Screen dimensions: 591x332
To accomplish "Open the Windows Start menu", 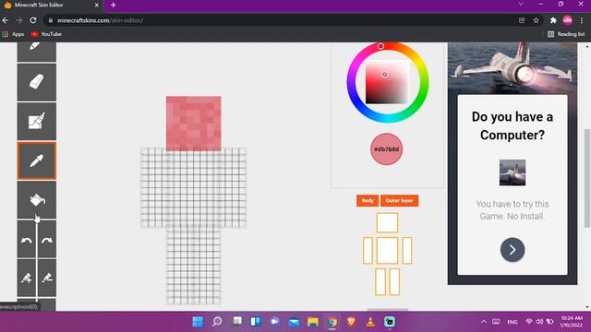I will (198, 322).
